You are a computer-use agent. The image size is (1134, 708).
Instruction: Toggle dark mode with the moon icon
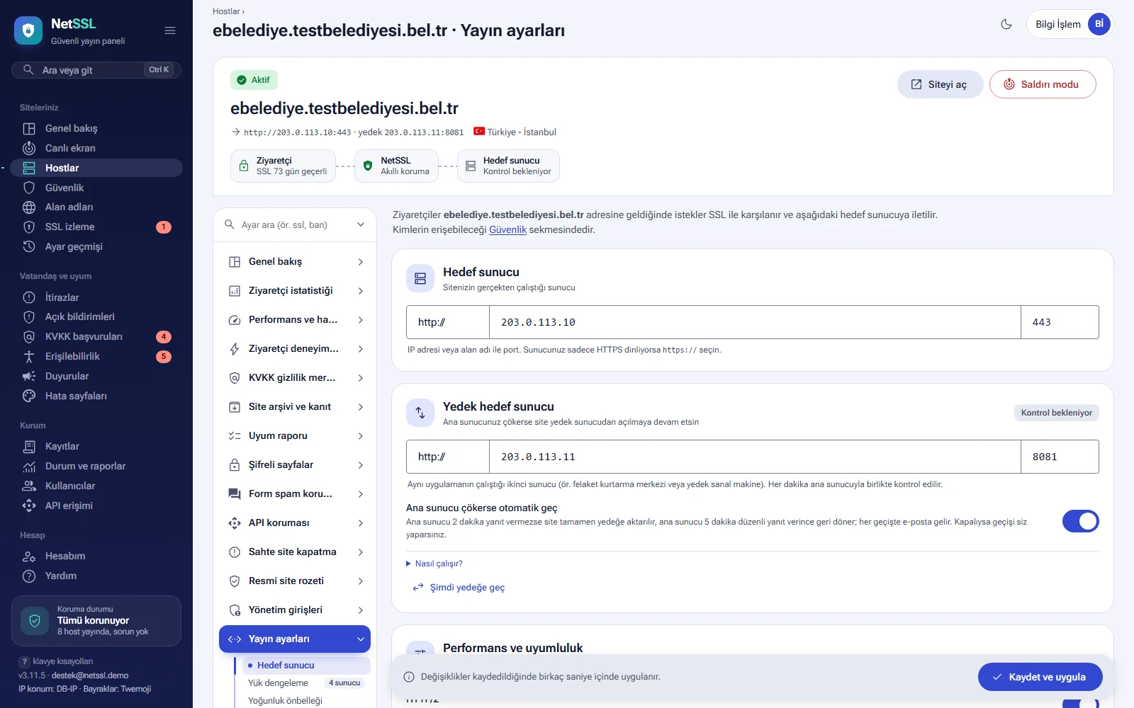point(1006,24)
